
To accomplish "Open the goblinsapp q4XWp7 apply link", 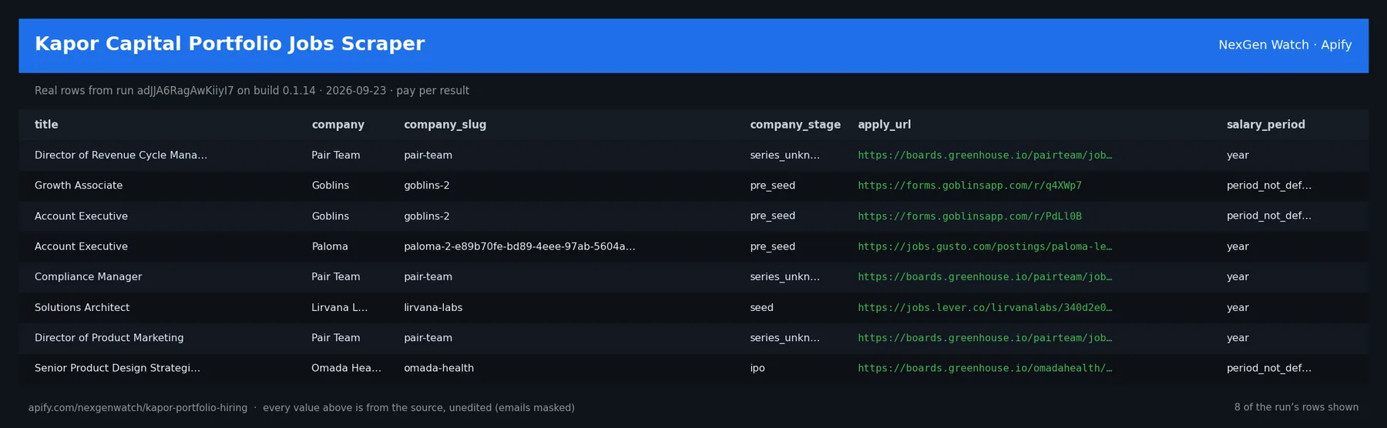I will 969,186.
